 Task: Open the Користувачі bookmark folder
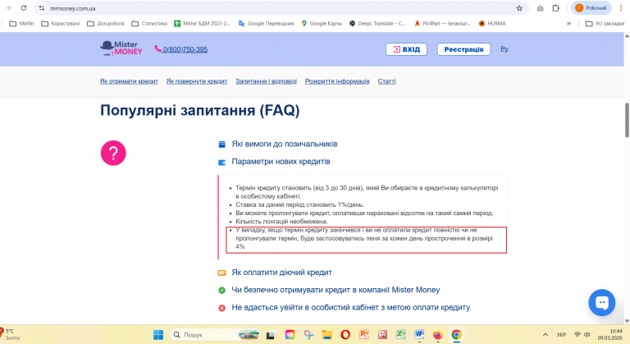61,23
